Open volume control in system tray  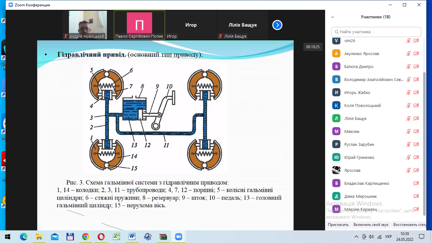coord(371,237)
